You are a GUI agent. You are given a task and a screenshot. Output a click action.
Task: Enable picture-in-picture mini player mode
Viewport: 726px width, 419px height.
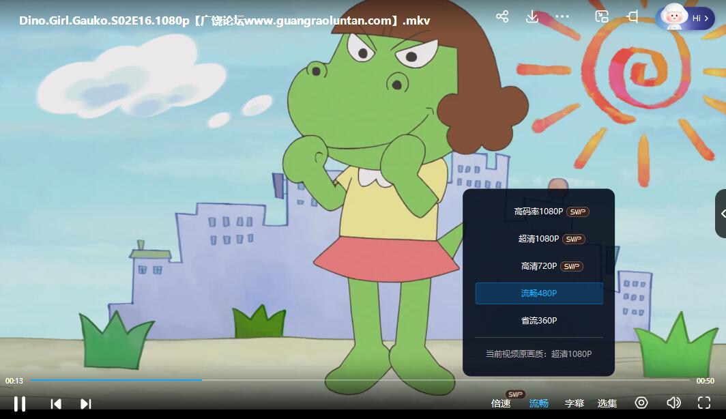click(x=601, y=16)
